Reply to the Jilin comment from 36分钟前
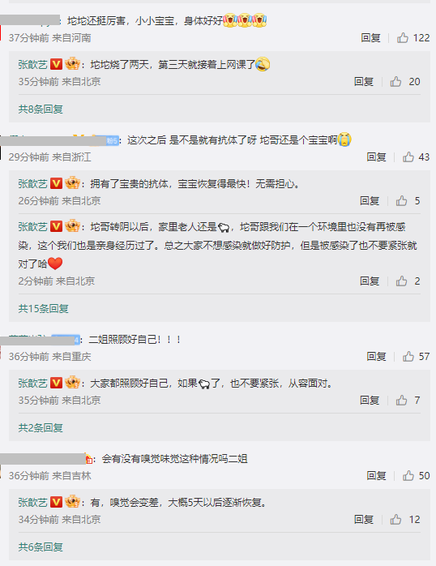 pos(377,475)
